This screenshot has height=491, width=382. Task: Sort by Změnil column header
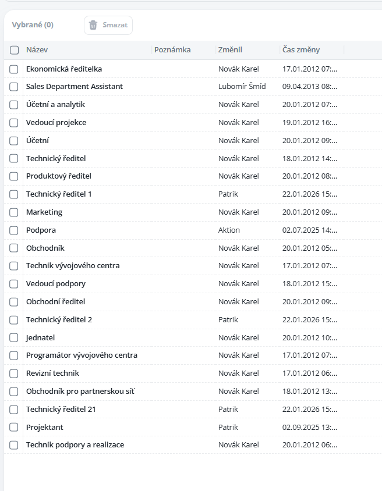point(230,50)
